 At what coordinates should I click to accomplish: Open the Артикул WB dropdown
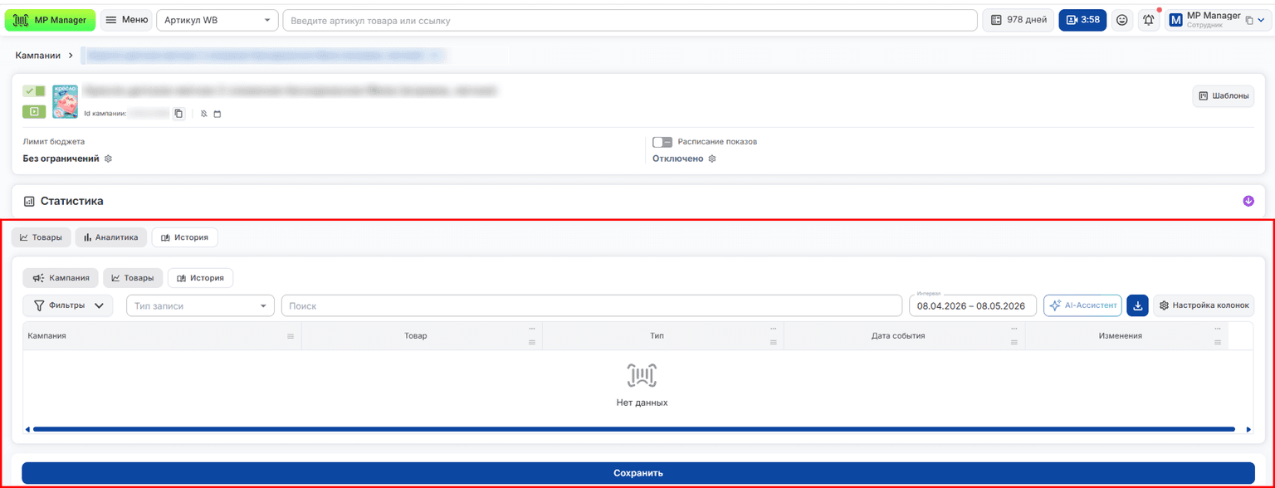(217, 20)
